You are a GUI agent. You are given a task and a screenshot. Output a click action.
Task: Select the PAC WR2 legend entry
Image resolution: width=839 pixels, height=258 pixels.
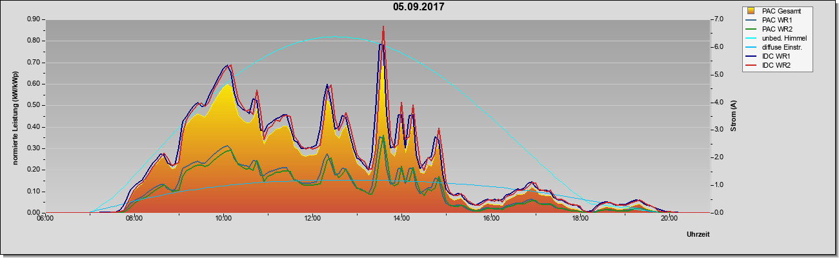click(776, 29)
